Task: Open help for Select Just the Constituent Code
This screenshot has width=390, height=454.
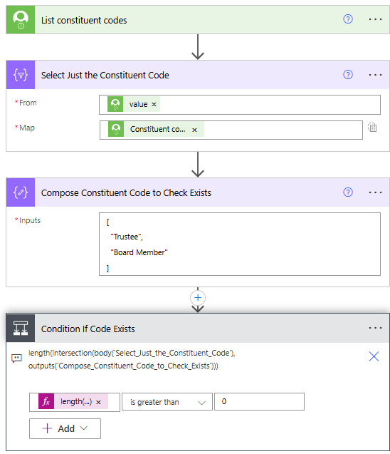Action: tap(348, 75)
